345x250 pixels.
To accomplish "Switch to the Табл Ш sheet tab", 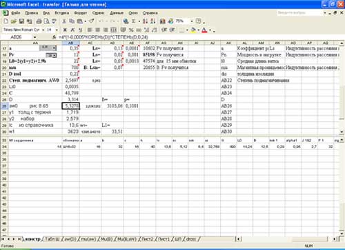I will 52,239.
